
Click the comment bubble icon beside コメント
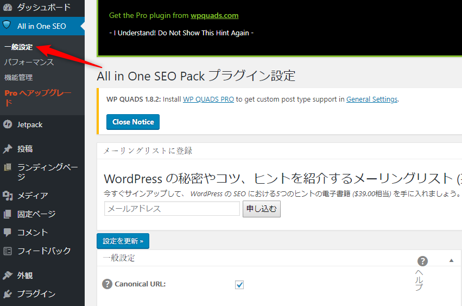tap(8, 232)
